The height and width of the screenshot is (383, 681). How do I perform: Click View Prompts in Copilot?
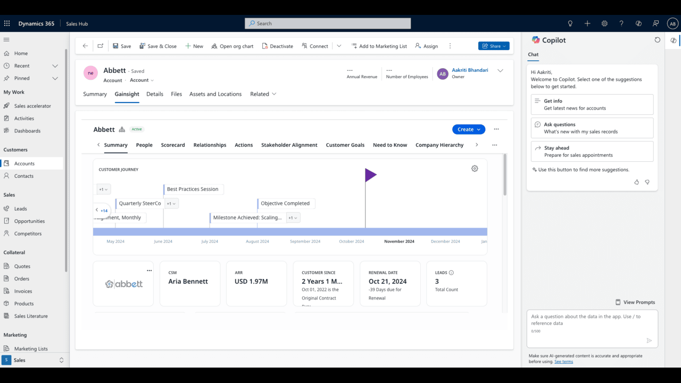(635, 302)
